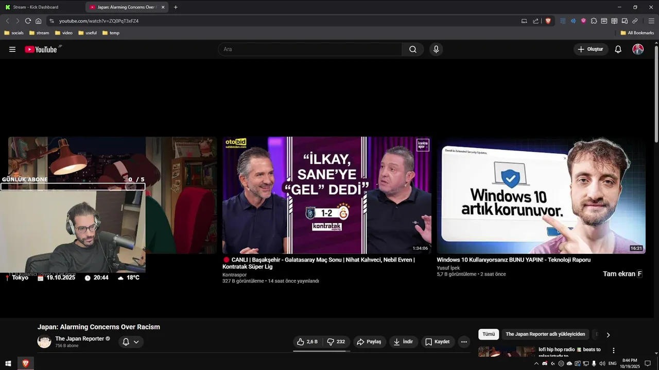The height and width of the screenshot is (370, 659).
Task: Click the blue sound waves extension icon
Action: pyautogui.click(x=573, y=21)
